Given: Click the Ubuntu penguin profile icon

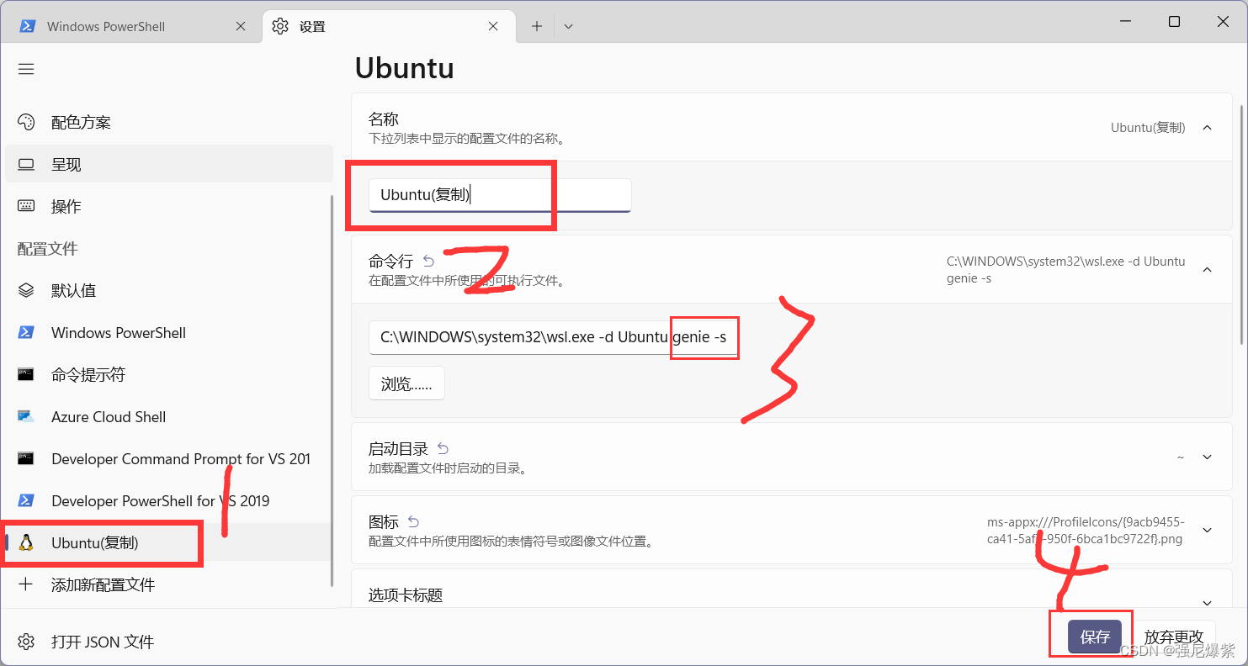Looking at the screenshot, I should coord(26,542).
